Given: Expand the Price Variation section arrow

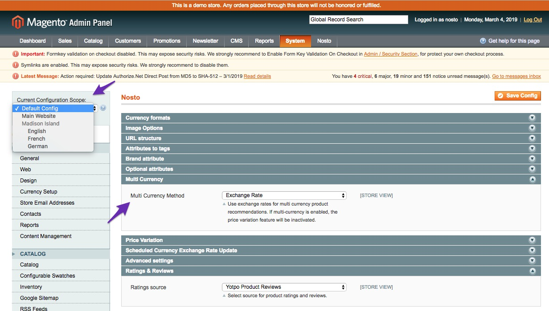Looking at the screenshot, I should click(x=532, y=240).
